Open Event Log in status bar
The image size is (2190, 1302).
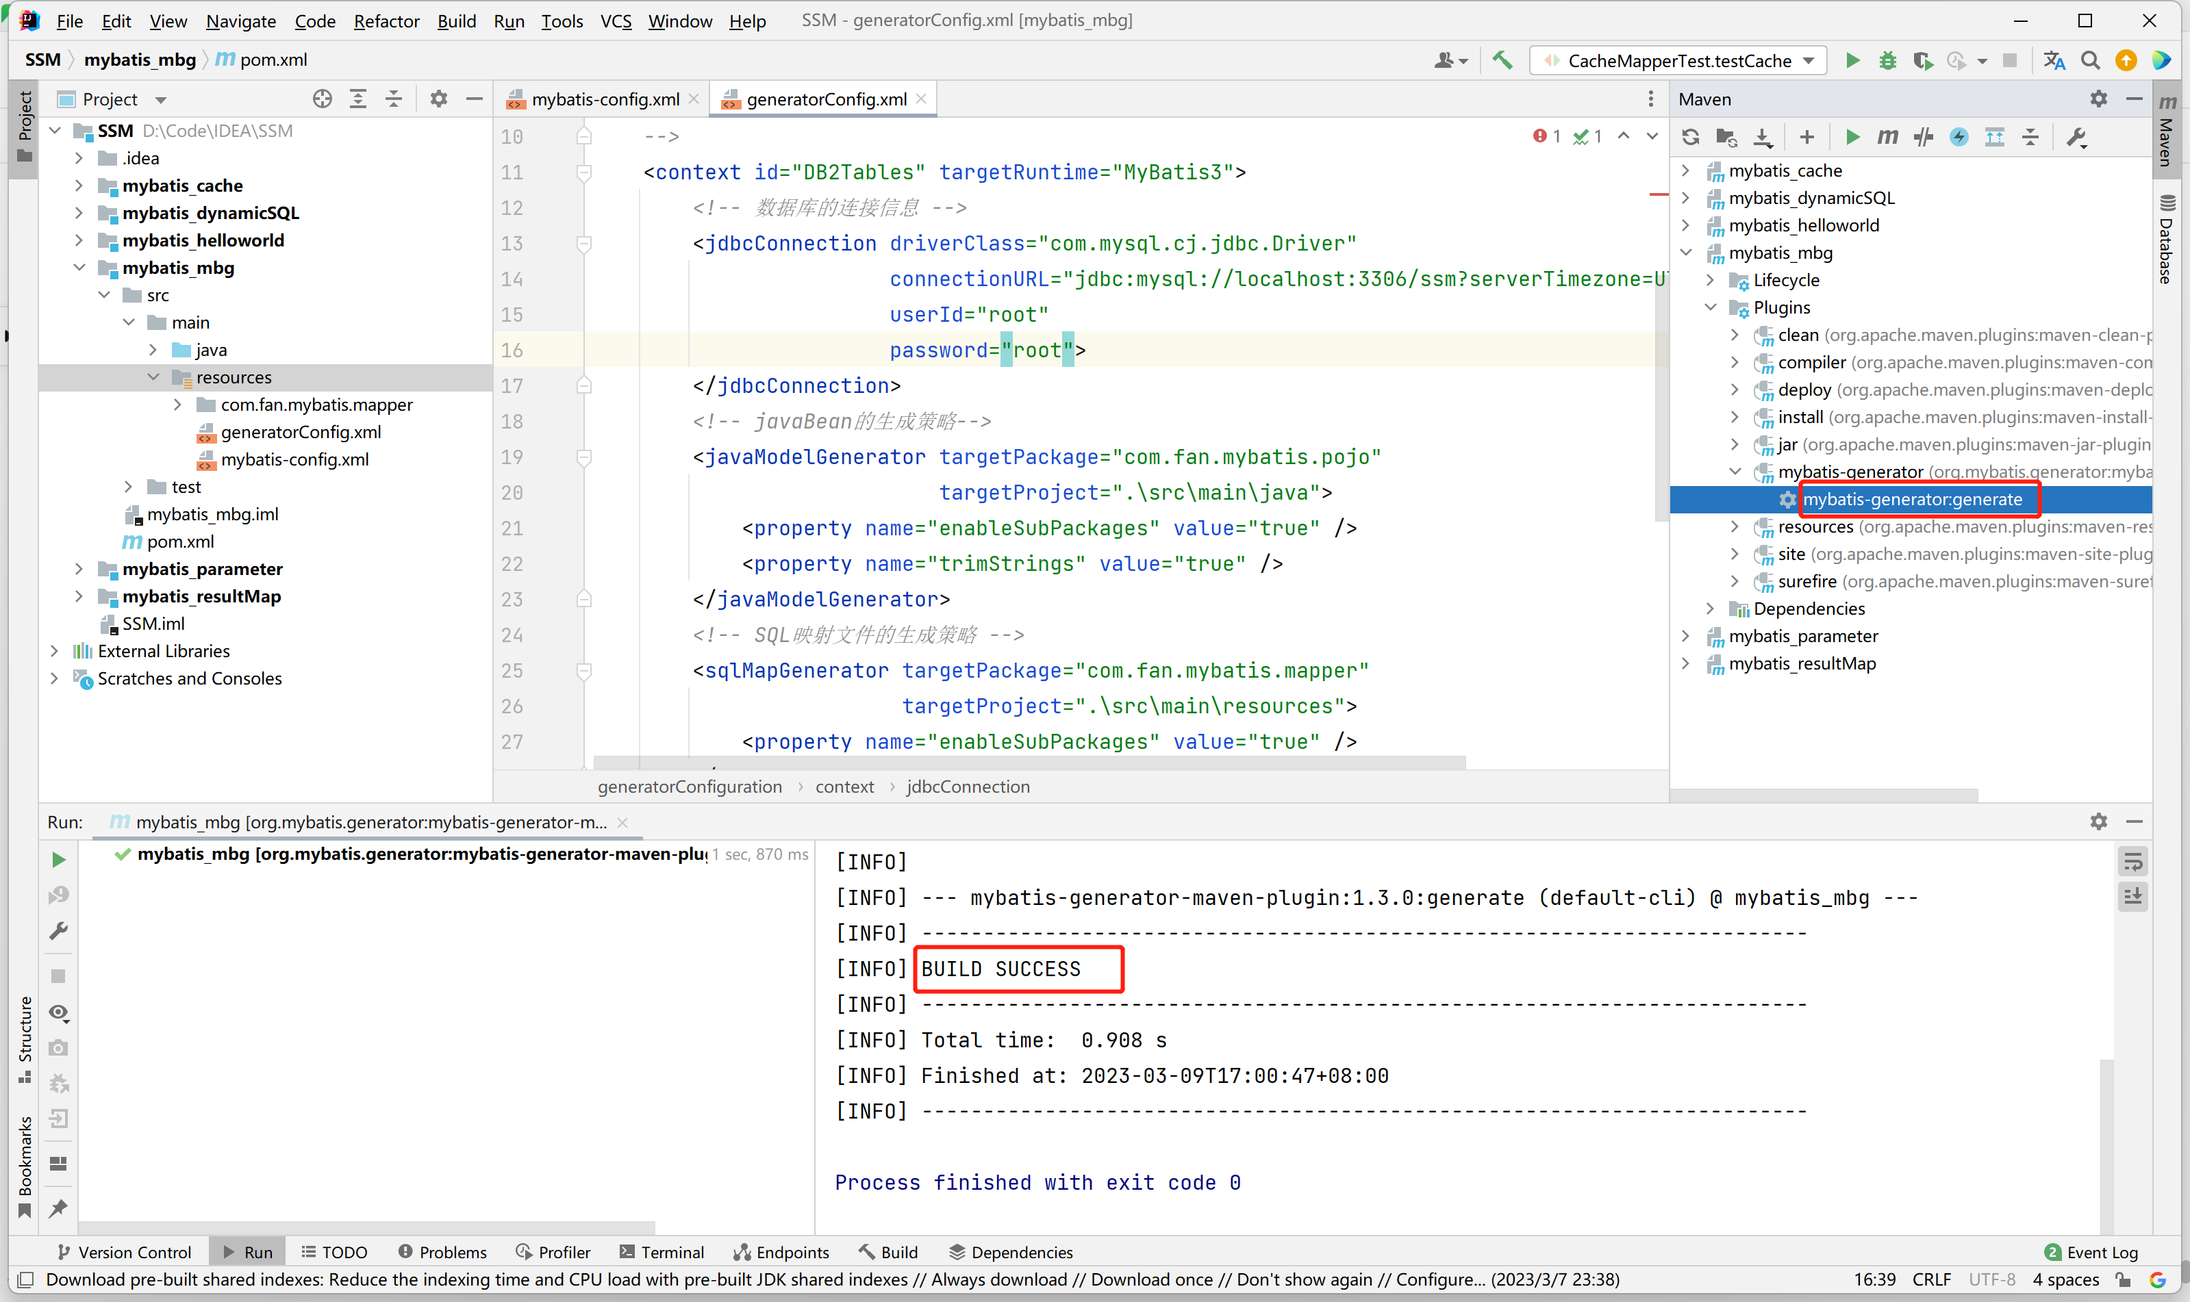2091,1252
